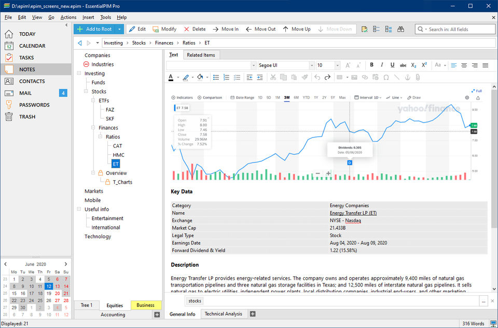The height and width of the screenshot is (328, 498).
Task: Switch to the Technical Analysis tab
Action: [x=223, y=314]
